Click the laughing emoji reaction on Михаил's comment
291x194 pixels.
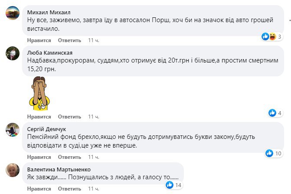(272, 36)
